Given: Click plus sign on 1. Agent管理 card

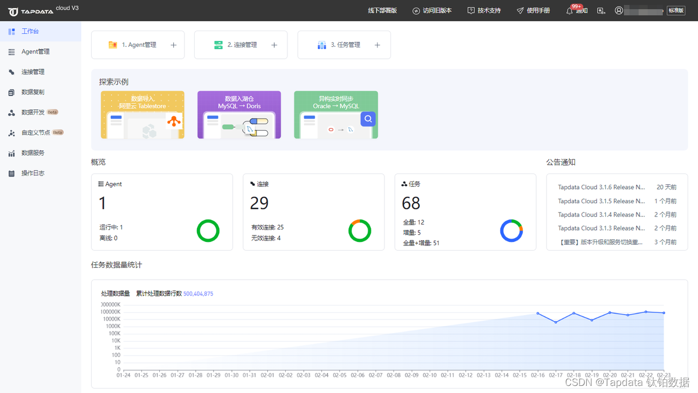Looking at the screenshot, I should [x=173, y=45].
